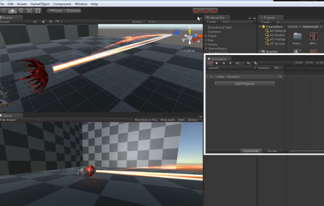Click the Hierarchy search field
This screenshot has width=324, height=206.
(x=237, y=22)
